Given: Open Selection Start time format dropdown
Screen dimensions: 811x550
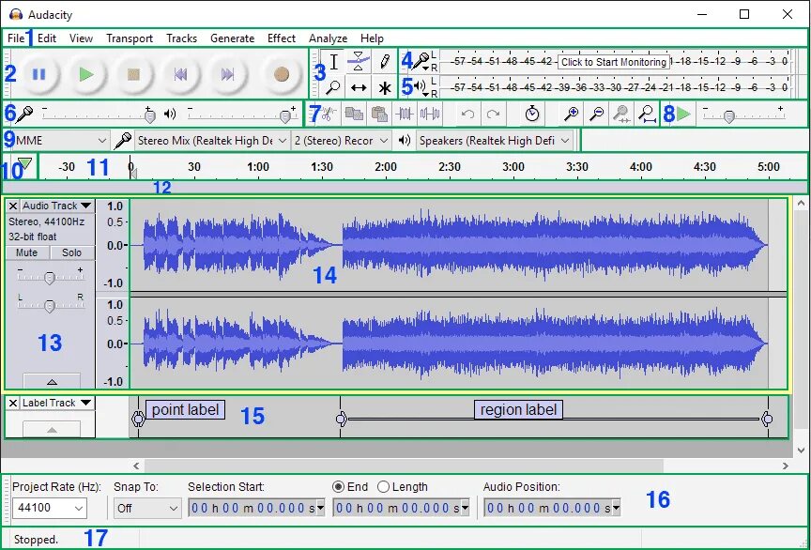Looking at the screenshot, I should tap(320, 508).
